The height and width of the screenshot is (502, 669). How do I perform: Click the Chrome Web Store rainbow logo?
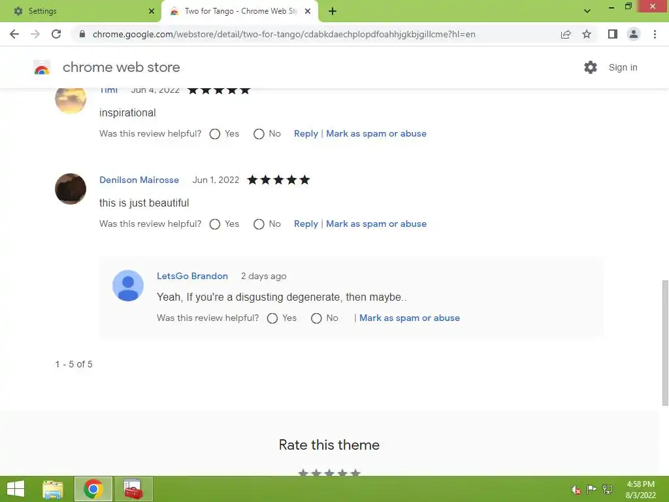[x=42, y=67]
